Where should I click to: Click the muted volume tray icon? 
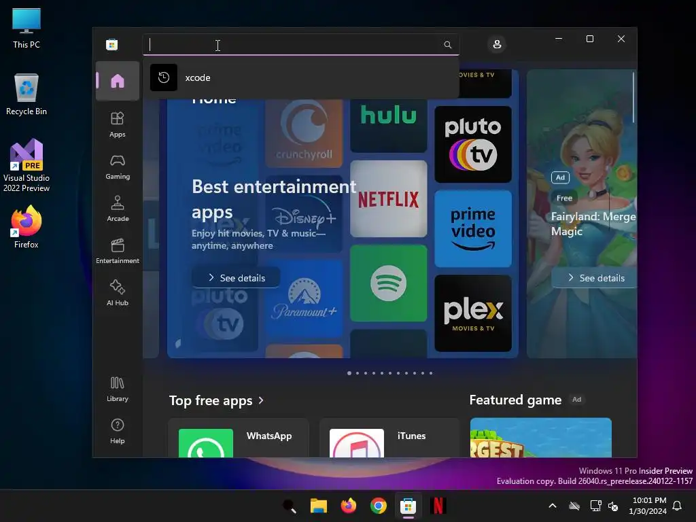pyautogui.click(x=613, y=506)
